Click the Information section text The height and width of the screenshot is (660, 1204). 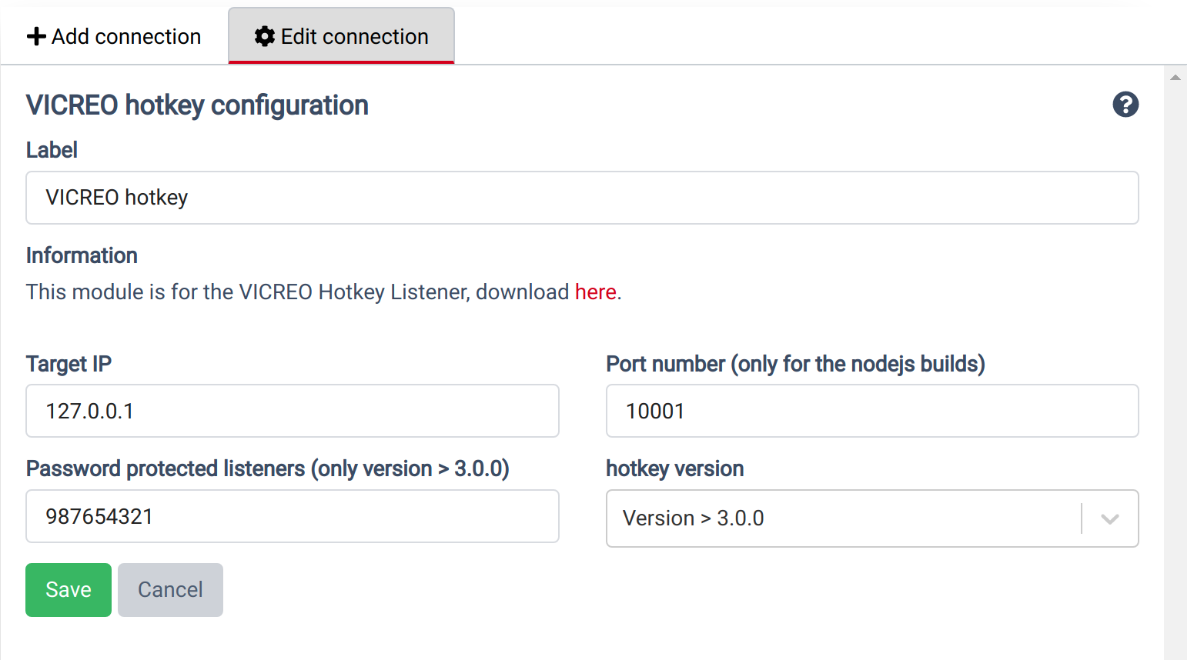pyautogui.click(x=81, y=255)
